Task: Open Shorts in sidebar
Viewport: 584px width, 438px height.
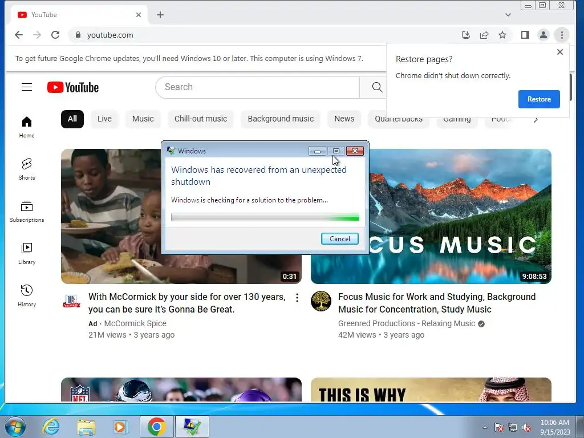Action: point(27,169)
